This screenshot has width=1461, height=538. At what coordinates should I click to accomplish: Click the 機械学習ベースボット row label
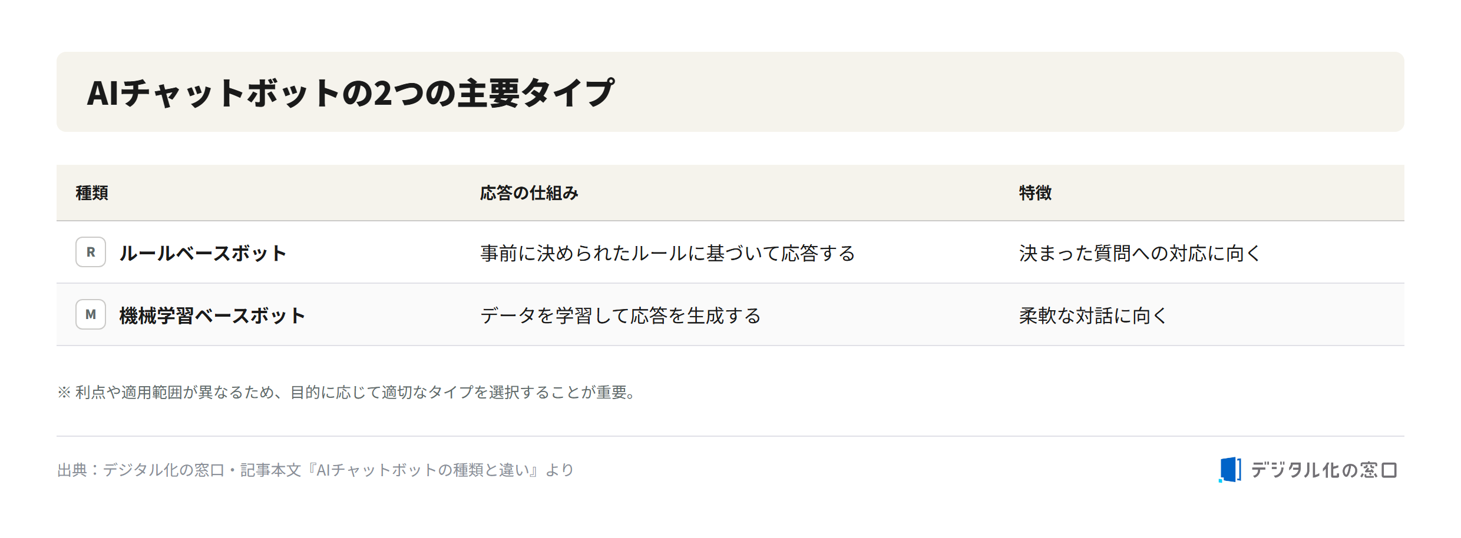(212, 316)
